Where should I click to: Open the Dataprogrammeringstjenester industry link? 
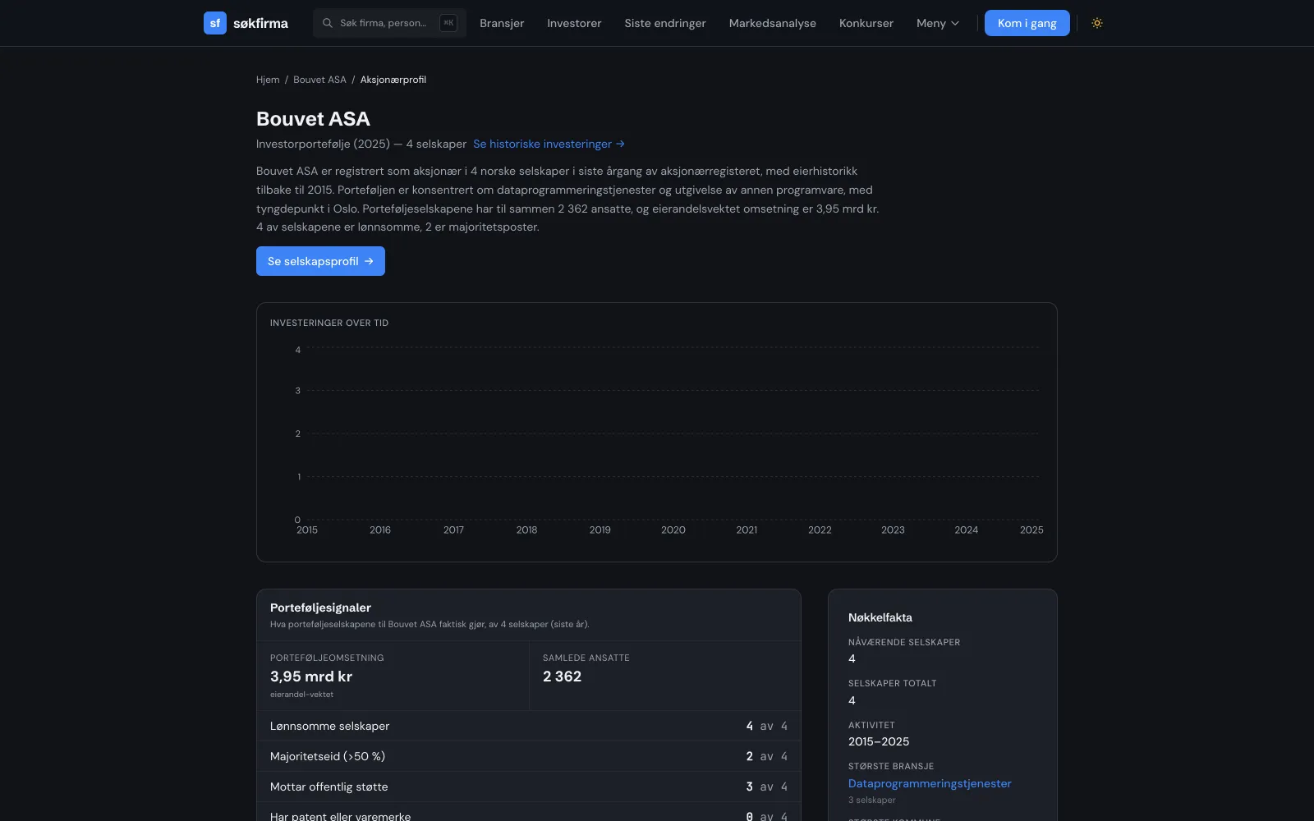click(x=930, y=783)
